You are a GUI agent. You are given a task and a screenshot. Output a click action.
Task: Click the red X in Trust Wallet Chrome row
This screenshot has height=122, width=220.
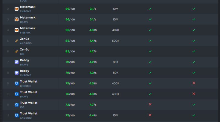click(194, 83)
